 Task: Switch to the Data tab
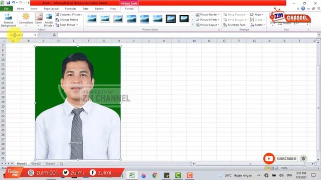pyautogui.click(x=86, y=8)
